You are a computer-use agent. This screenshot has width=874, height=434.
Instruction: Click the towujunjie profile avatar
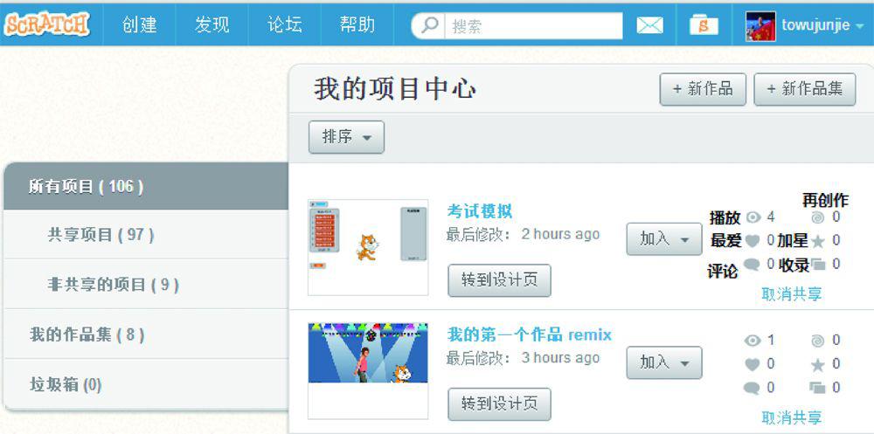760,25
